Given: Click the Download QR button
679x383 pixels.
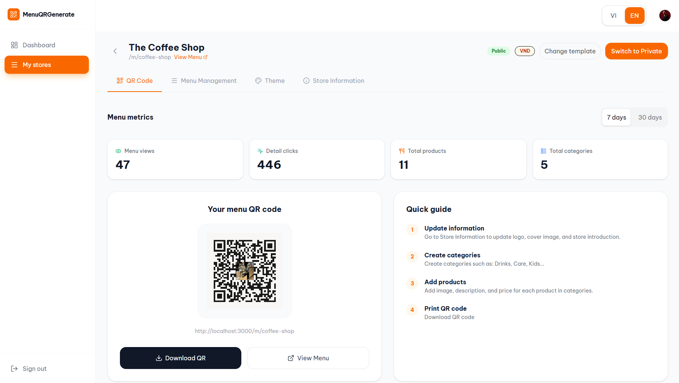Looking at the screenshot, I should [180, 358].
